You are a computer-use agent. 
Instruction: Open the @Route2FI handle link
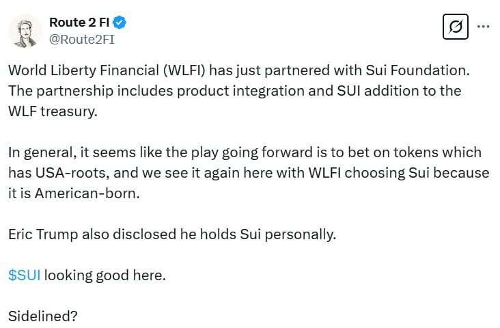click(x=80, y=40)
